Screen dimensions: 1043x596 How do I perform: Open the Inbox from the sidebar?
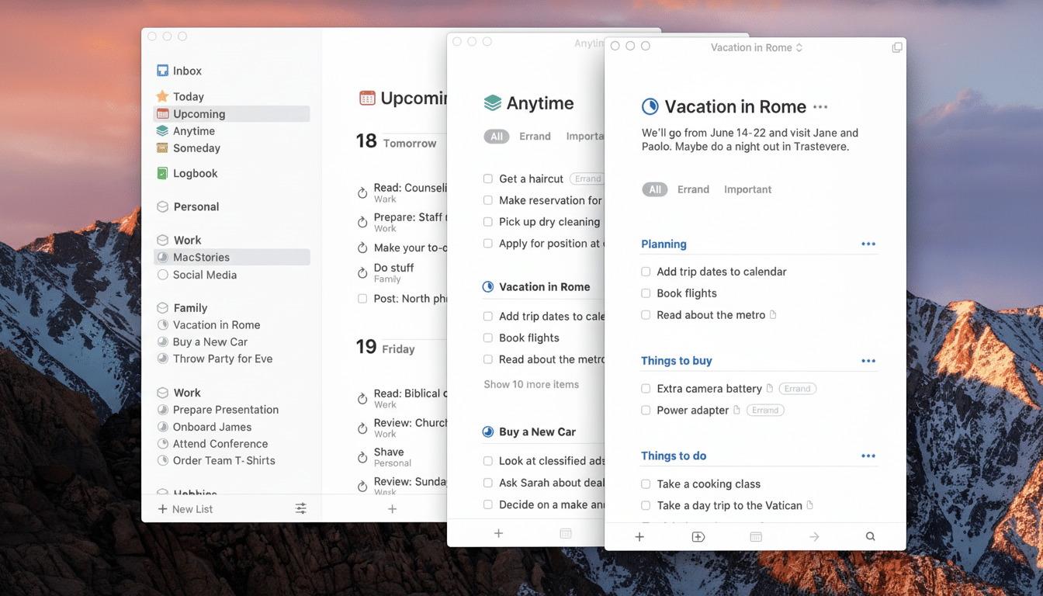(186, 71)
